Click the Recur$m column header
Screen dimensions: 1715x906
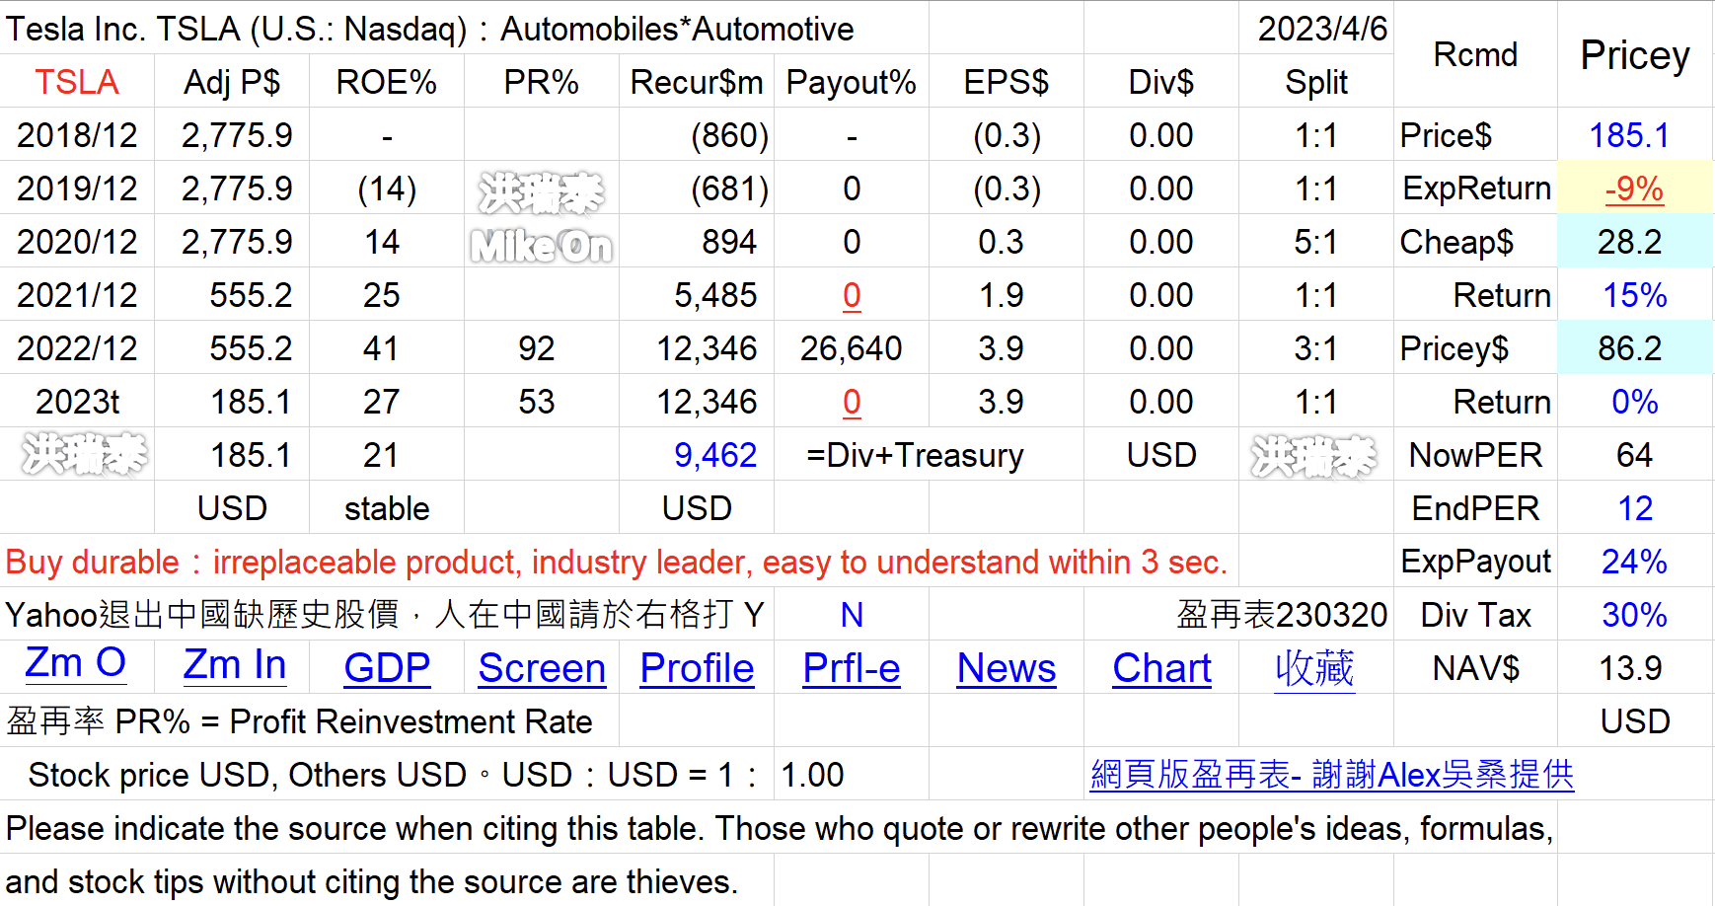(697, 82)
